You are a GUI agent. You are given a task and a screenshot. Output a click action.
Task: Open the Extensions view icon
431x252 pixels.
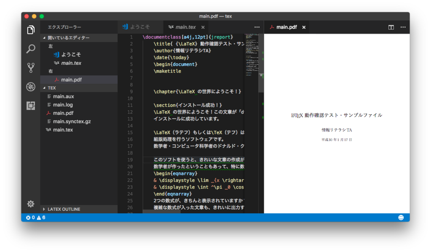(31, 106)
